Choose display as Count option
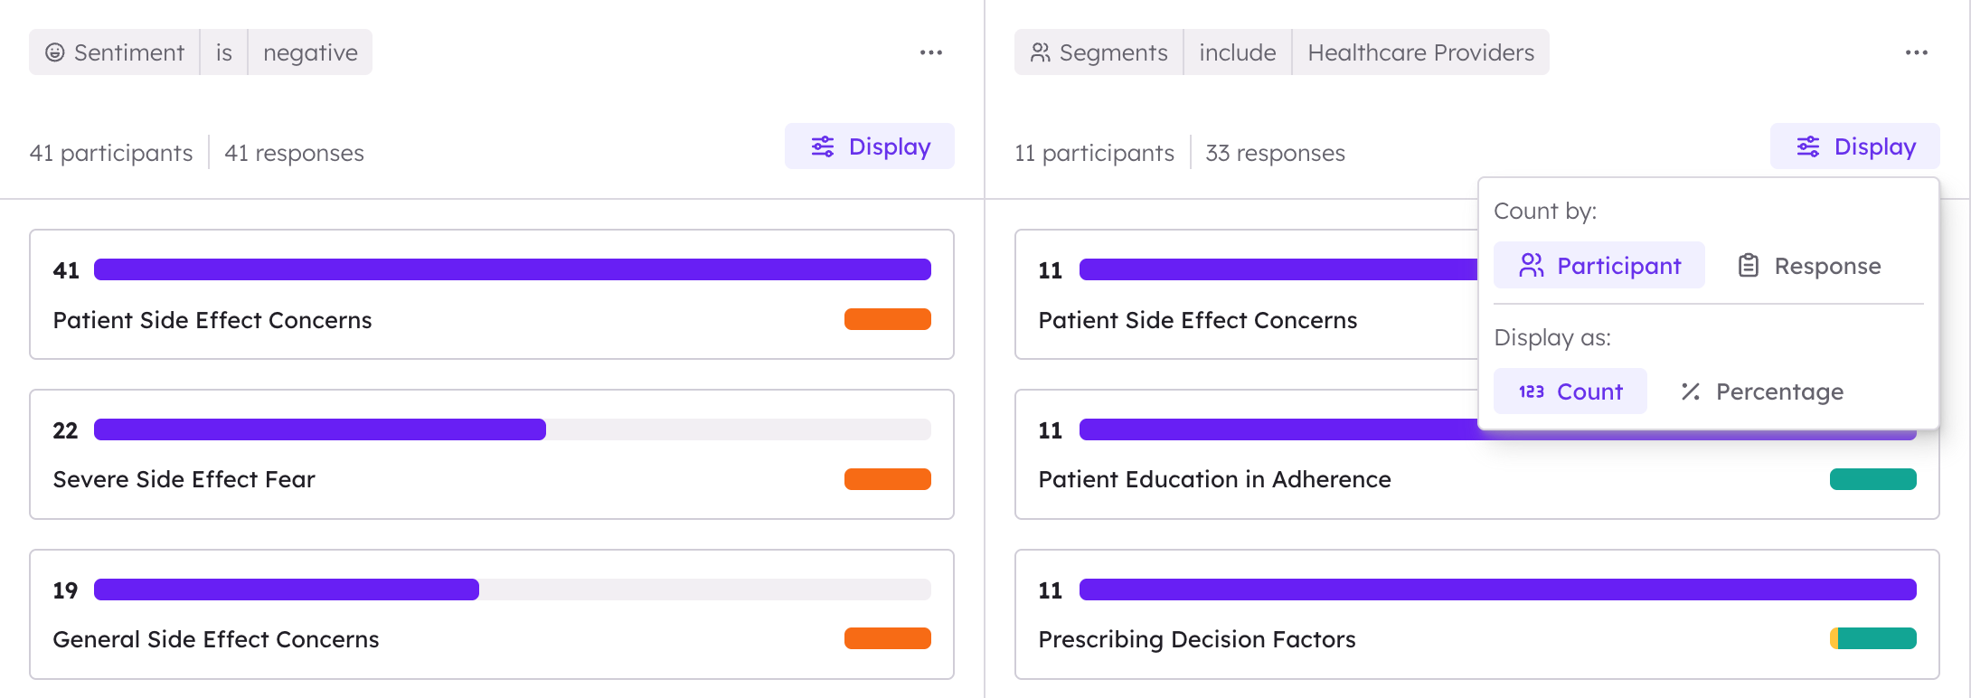Viewport: 1971px width, 698px height. [1570, 391]
